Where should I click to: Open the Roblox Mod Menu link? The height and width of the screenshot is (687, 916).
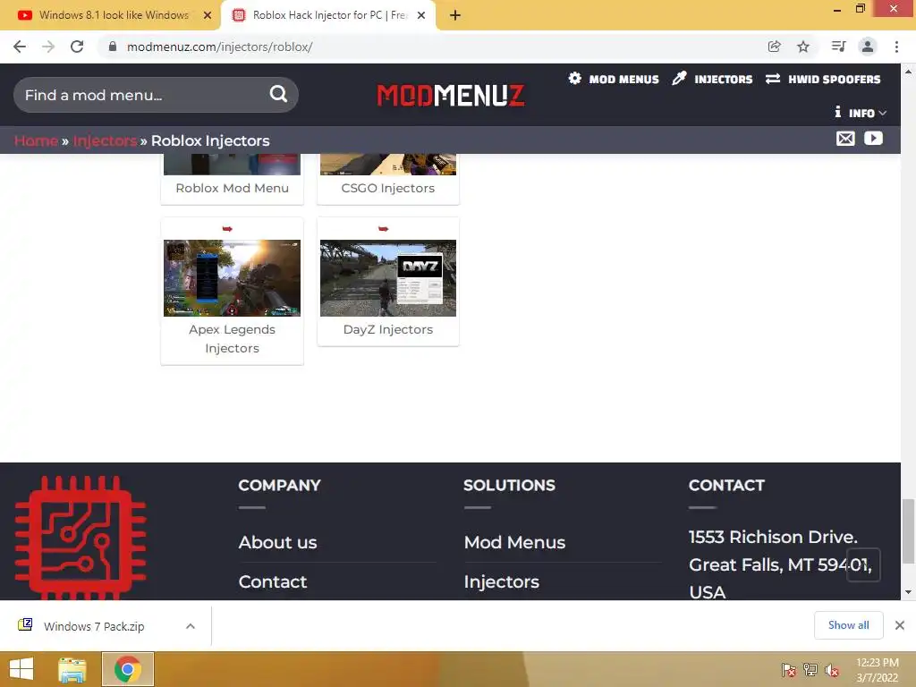(x=233, y=188)
